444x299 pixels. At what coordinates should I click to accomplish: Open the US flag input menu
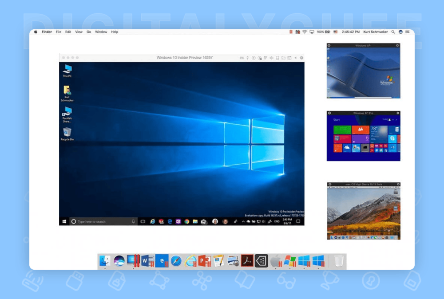[336, 32]
